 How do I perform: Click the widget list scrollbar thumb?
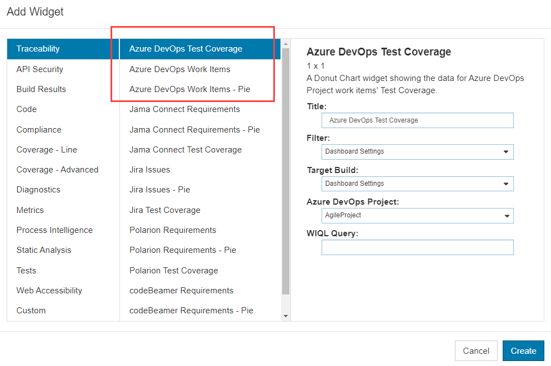coord(285,171)
